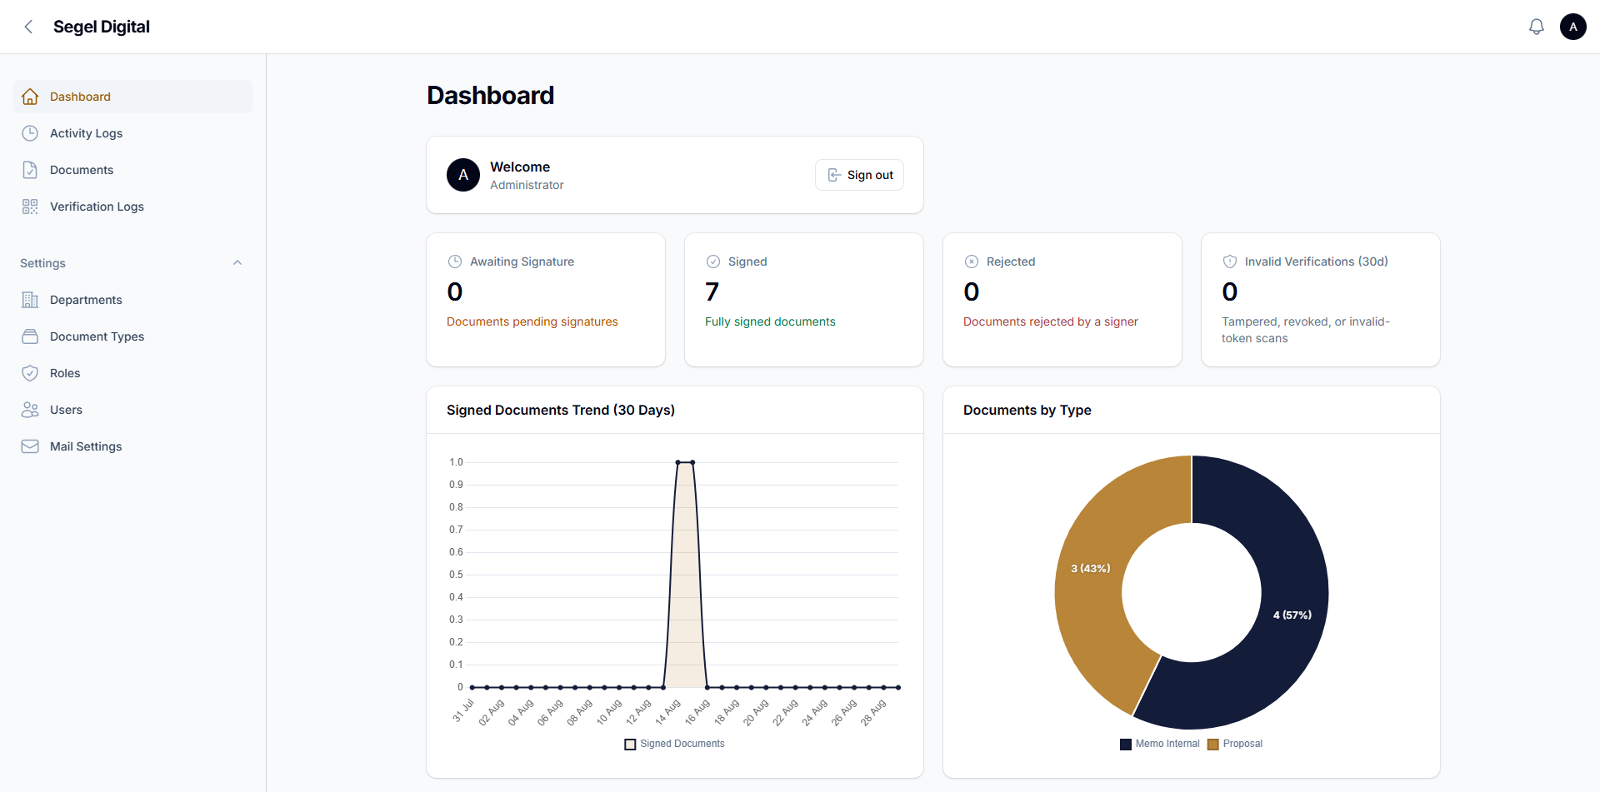Click 'Documents rejected by a signer' text
This screenshot has height=792, width=1600.
[1051, 321]
